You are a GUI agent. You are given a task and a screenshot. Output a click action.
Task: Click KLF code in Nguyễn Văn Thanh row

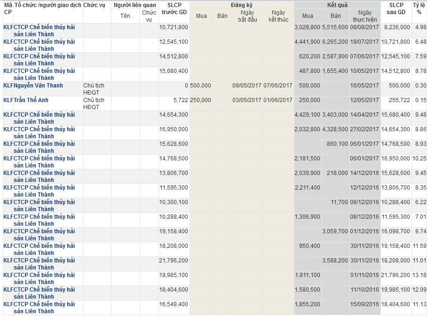pyautogui.click(x=8, y=86)
